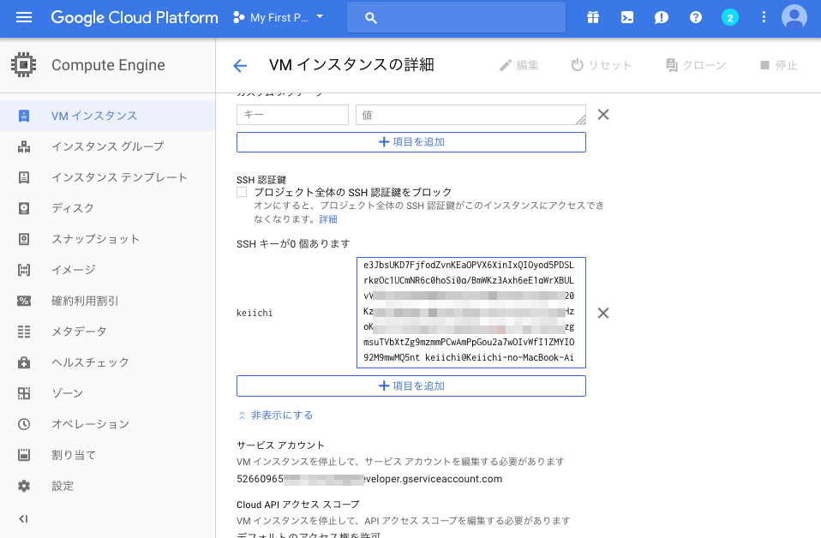Collapse the sidebar with the arrow
Screen dimensions: 821x538
[23, 518]
